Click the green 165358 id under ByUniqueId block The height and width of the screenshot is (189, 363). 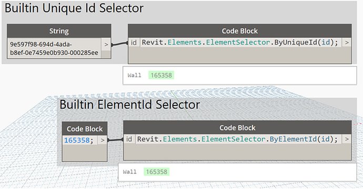pos(161,75)
